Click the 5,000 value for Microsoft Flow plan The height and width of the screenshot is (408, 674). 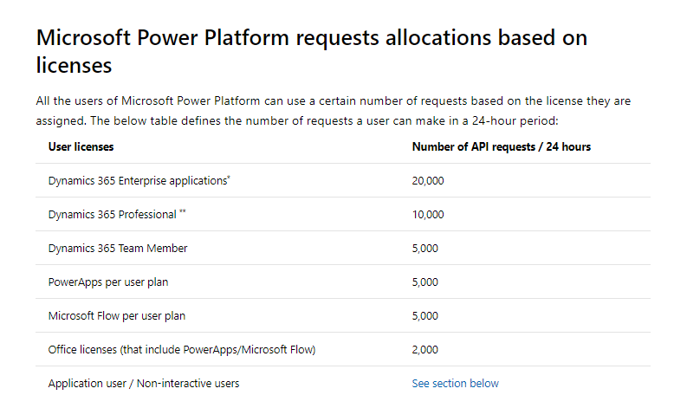click(x=425, y=316)
